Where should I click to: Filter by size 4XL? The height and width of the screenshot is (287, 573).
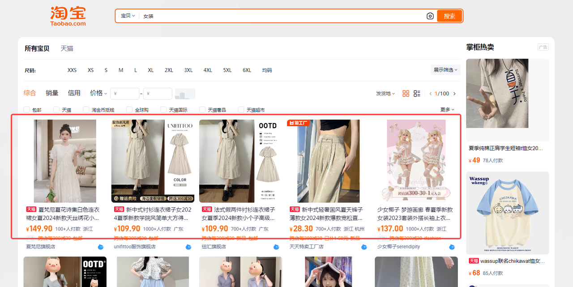pos(208,70)
